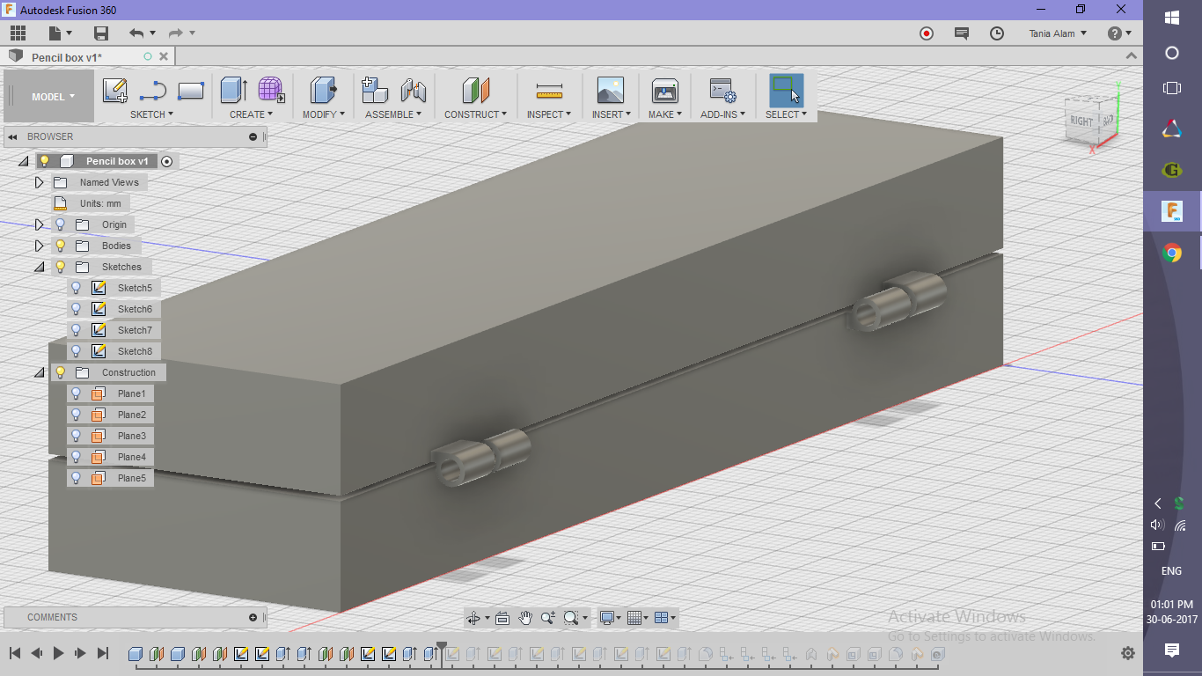The height and width of the screenshot is (676, 1202).
Task: Expand the Bodies folder
Action: pos(39,246)
